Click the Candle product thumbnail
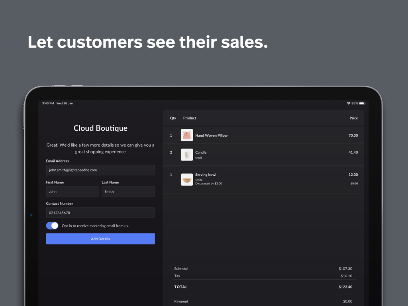 pyautogui.click(x=187, y=155)
